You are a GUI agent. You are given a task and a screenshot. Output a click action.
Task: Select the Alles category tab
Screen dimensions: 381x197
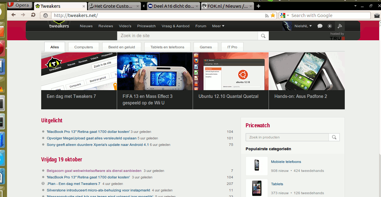(55, 47)
